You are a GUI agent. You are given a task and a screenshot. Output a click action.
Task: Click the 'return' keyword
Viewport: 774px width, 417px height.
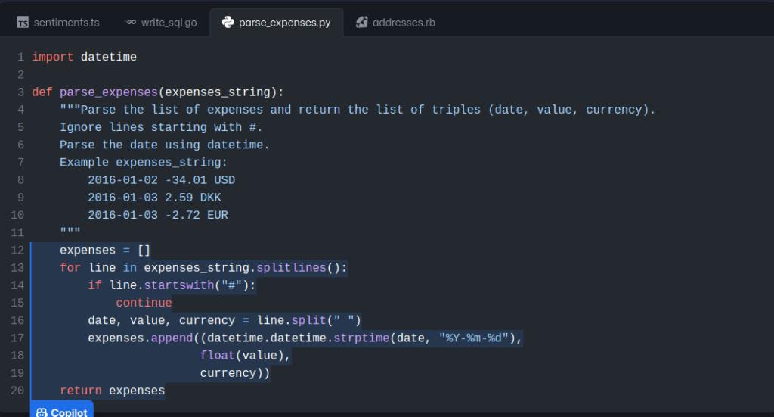click(80, 391)
